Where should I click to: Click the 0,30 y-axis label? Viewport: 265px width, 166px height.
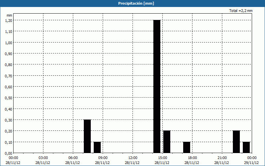(x=9, y=120)
